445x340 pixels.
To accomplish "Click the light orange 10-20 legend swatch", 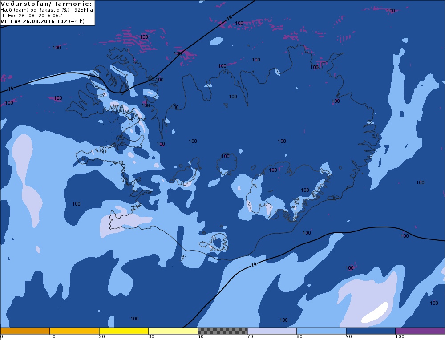I will click(x=74, y=331).
